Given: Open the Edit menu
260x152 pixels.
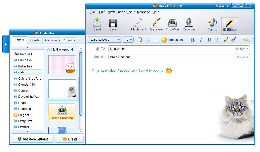Looking at the screenshot, I should click(x=102, y=12).
